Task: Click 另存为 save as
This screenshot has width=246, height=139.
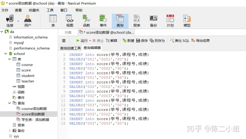Action: tap(157, 41)
